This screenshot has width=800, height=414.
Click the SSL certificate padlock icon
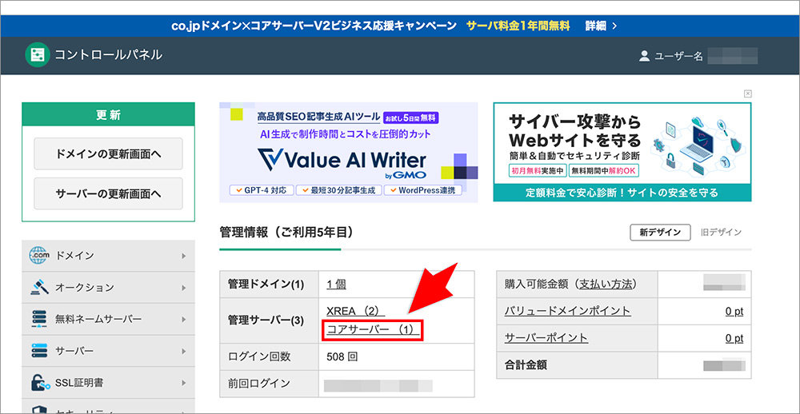click(39, 383)
